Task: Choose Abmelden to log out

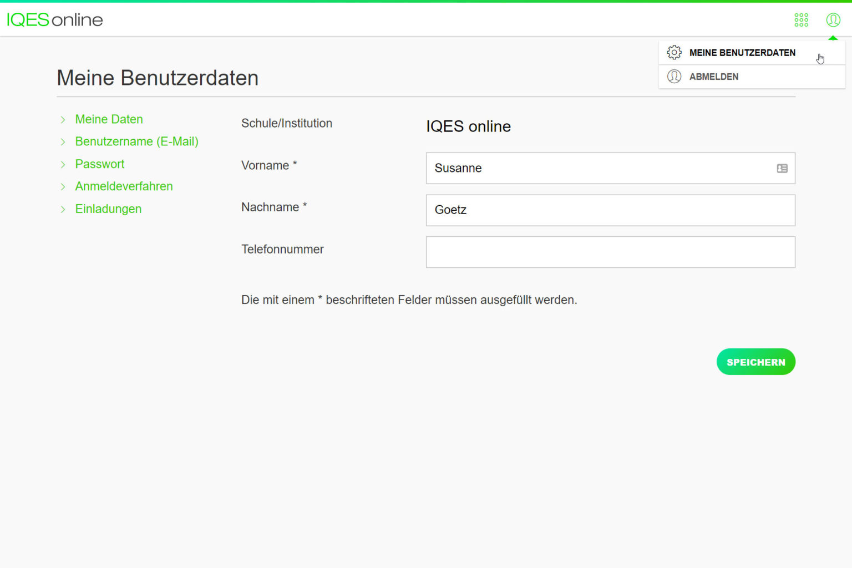Action: click(x=714, y=77)
